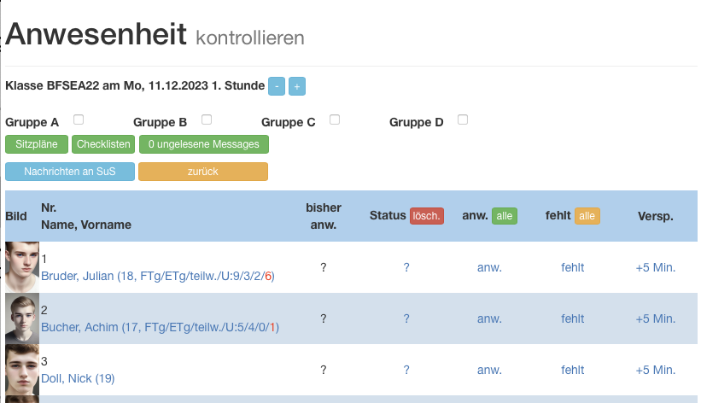The height and width of the screenshot is (403, 701).
Task: Go to previous lesson with minus button
Action: pos(277,86)
